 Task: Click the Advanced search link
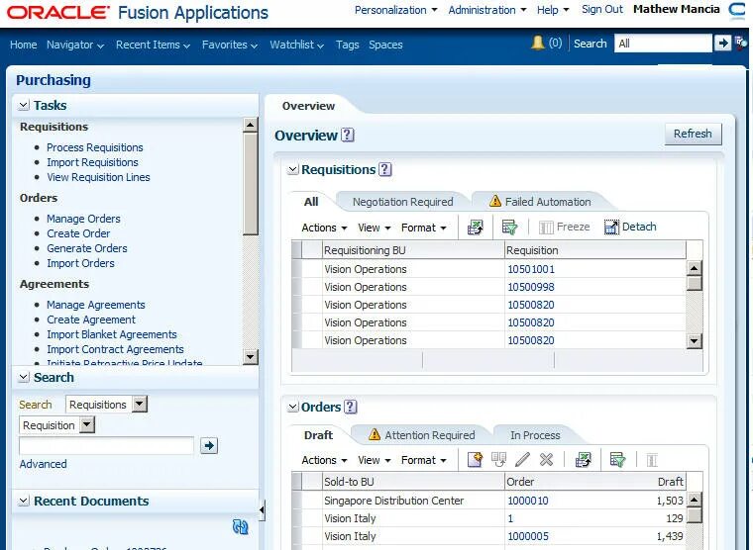[44, 464]
